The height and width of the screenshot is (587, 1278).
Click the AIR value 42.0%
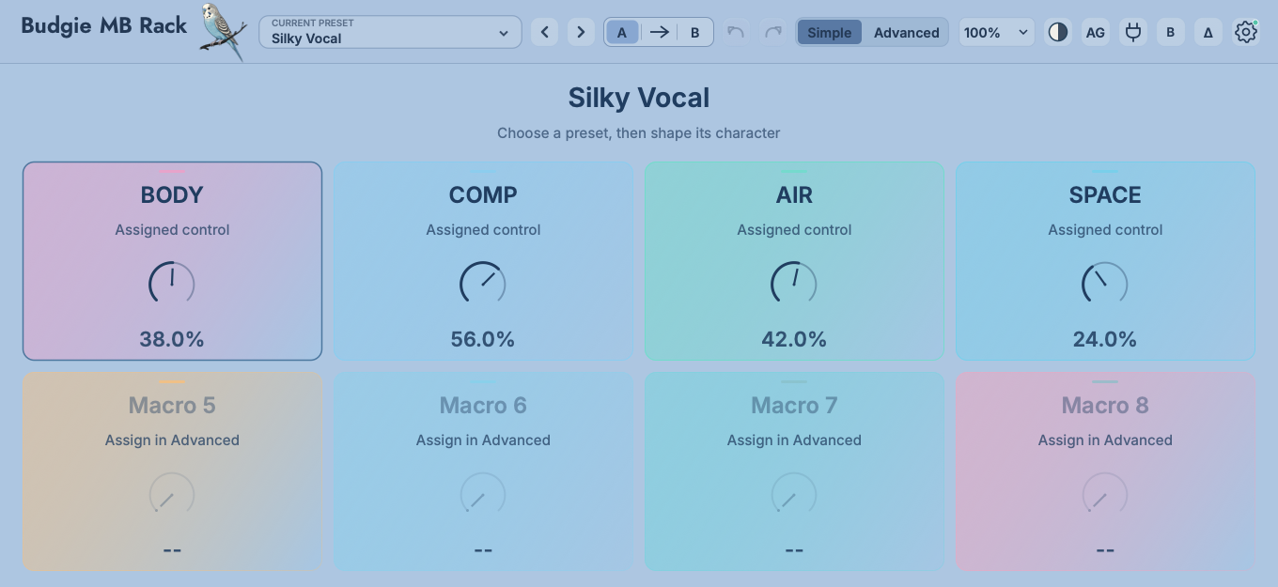pyautogui.click(x=794, y=339)
